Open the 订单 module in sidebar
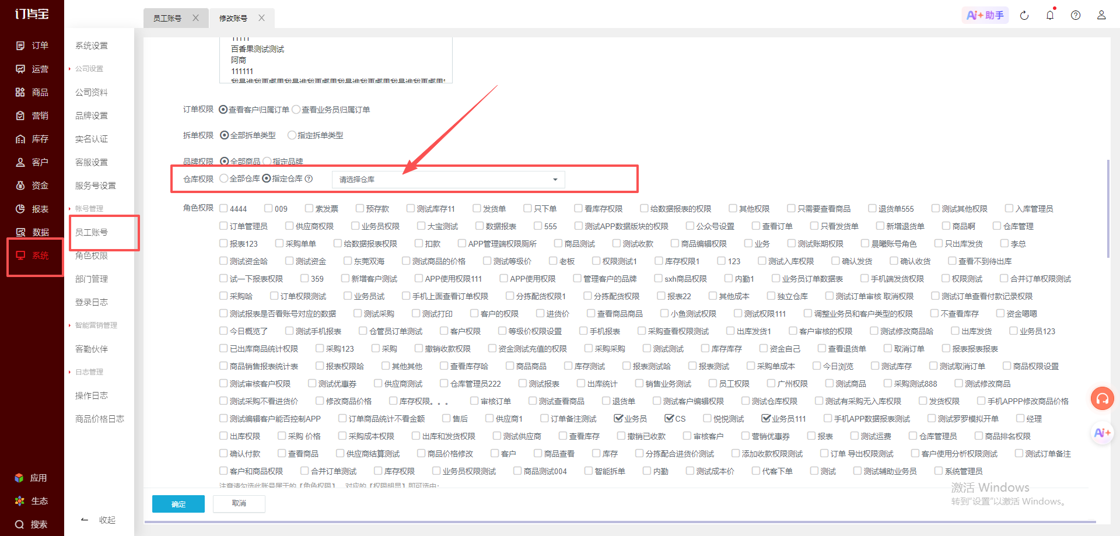Viewport: 1120px width, 536px height. (x=32, y=45)
